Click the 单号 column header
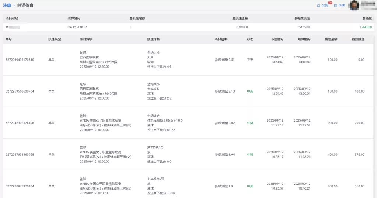Screen dimensions: 377x198 [x=8, y=39]
